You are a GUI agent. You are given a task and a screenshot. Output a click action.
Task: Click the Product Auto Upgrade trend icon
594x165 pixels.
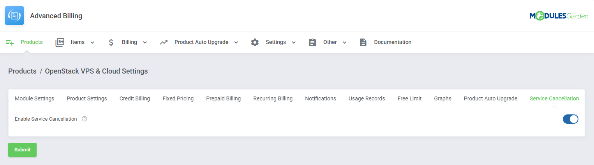click(x=164, y=42)
